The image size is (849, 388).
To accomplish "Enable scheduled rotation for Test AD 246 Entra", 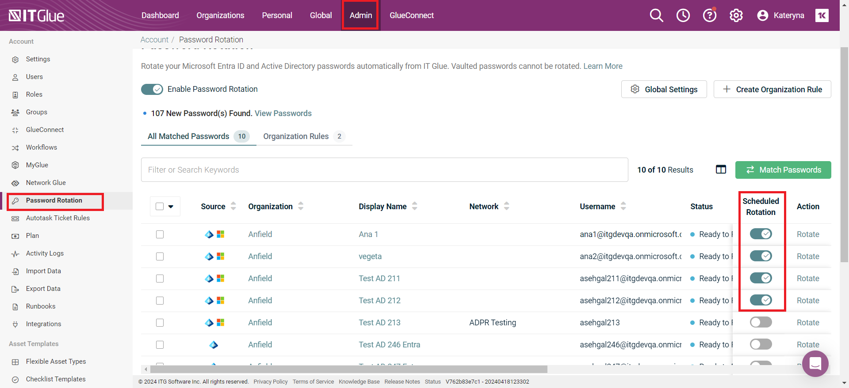I will (761, 344).
